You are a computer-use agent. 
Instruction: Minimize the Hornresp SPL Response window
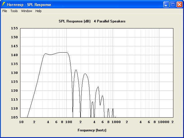click(x=166, y=5)
